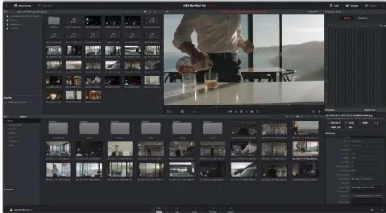Image resolution: width=386 pixels, height=213 pixels.
Task: Open Project Settings gear icon
Action: pos(381,210)
